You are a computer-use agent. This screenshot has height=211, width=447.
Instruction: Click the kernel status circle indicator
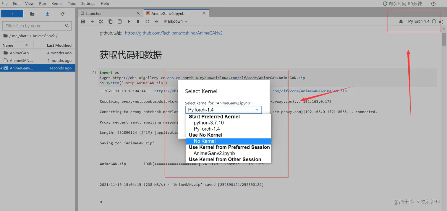434,22
